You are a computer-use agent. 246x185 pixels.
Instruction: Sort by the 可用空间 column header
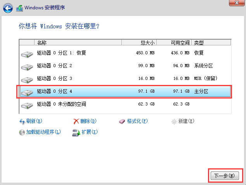[174, 43]
